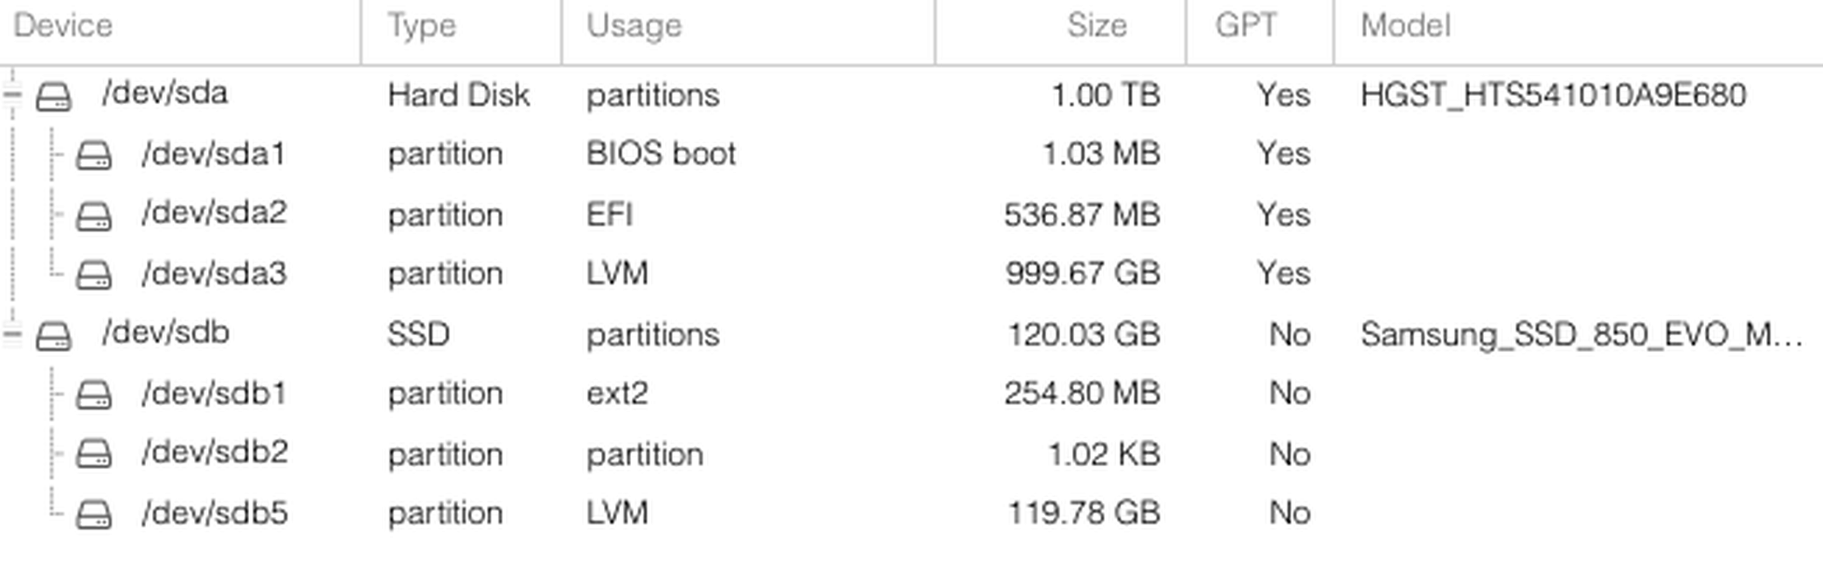The image size is (1823, 571).
Task: Select the HGST_HTS541010A9E680 model cell
Action: [1553, 95]
